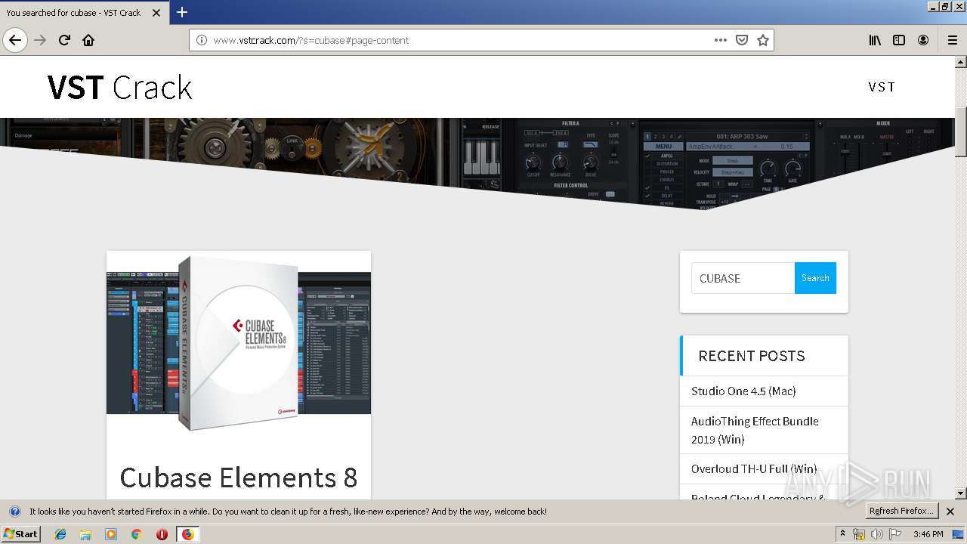The height and width of the screenshot is (544, 967).
Task: Open the Action Center flag icon
Action: pos(895,534)
